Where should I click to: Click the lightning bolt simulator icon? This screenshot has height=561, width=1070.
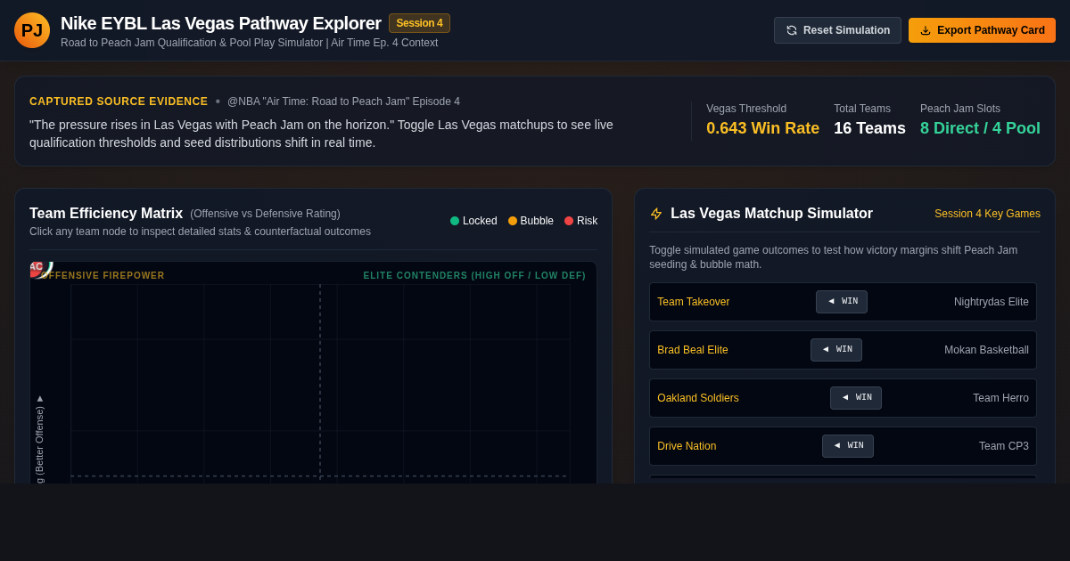click(656, 214)
